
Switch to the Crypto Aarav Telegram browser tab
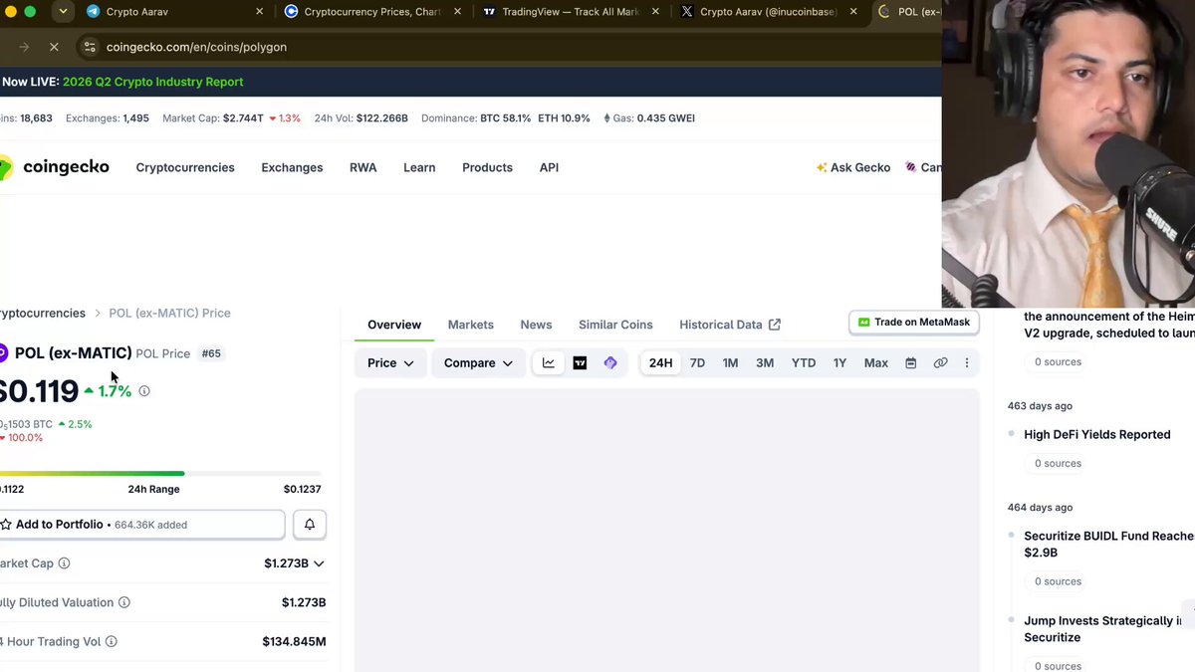pos(175,12)
